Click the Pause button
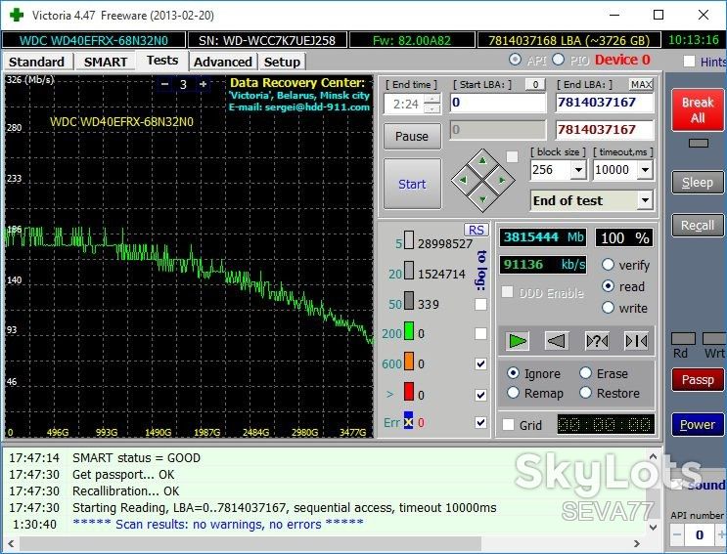727x554 pixels. tap(412, 136)
